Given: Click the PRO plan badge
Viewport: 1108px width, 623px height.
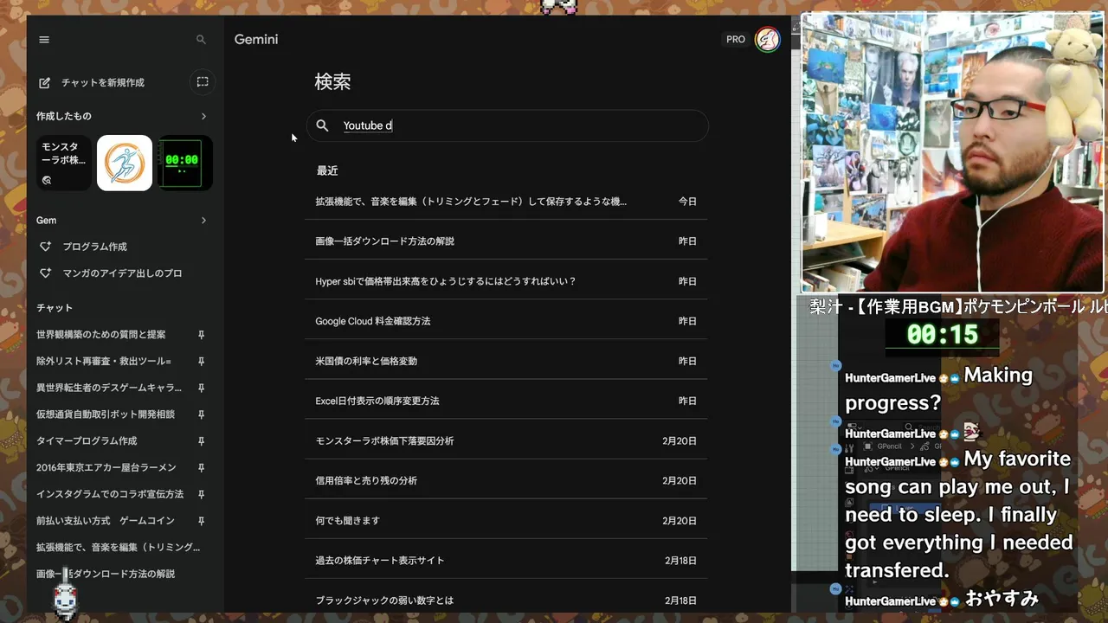Looking at the screenshot, I should point(736,40).
